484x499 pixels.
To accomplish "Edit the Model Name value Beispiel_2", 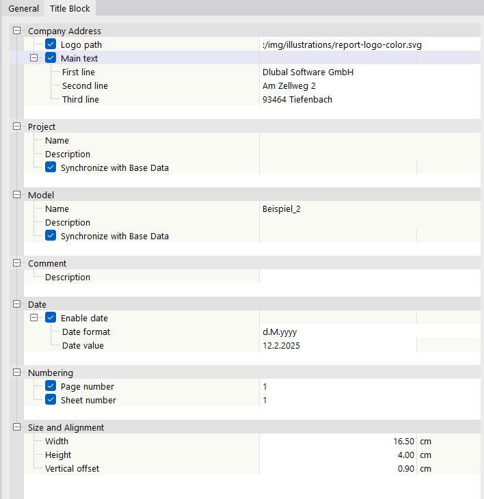I will tap(369, 208).
